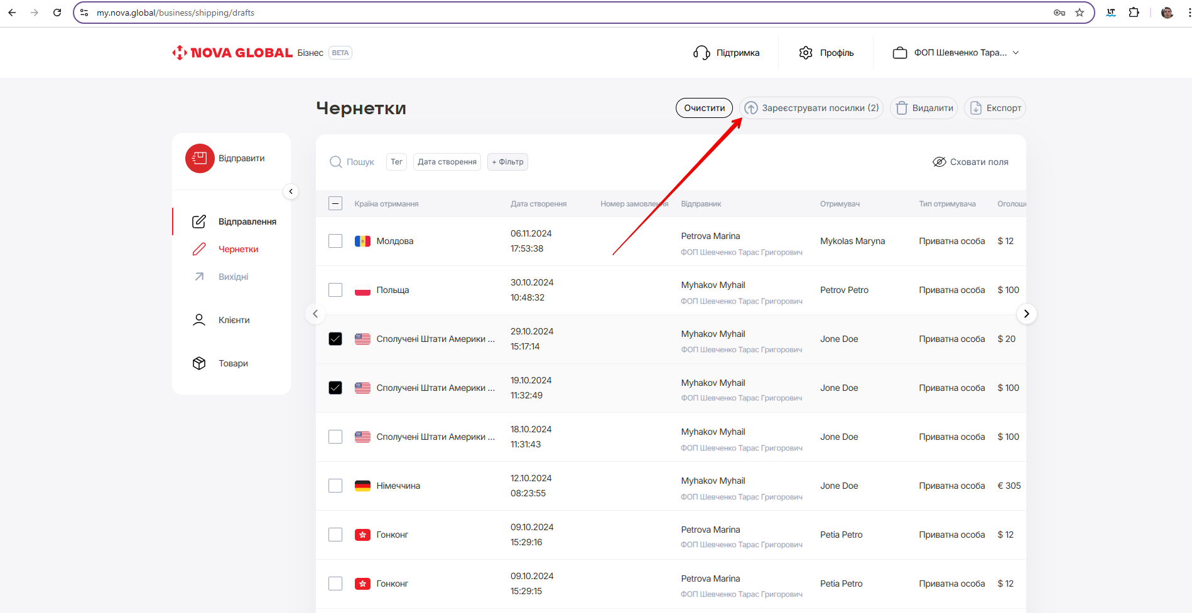Bookmark this page with star icon
The image size is (1192, 613).
click(1080, 13)
